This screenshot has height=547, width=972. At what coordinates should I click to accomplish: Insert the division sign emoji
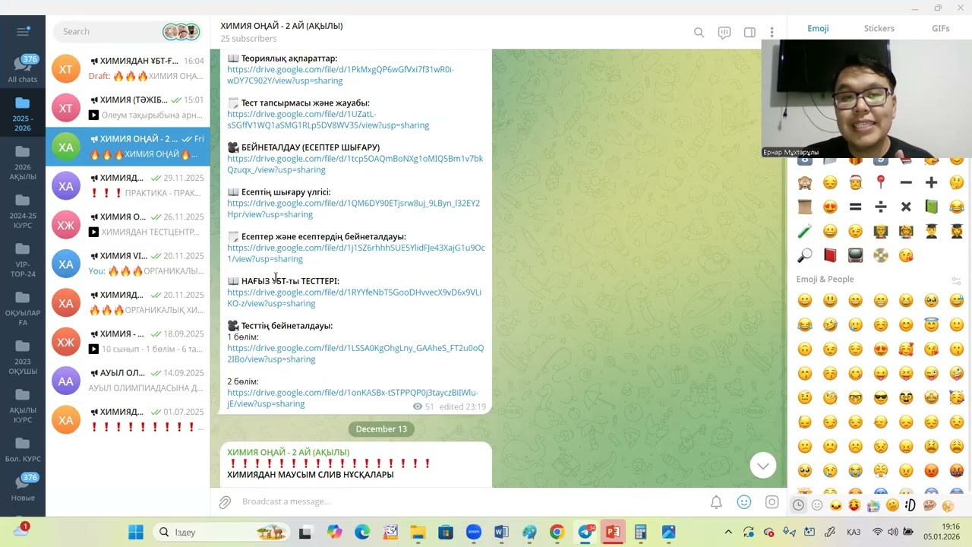pyautogui.click(x=881, y=207)
